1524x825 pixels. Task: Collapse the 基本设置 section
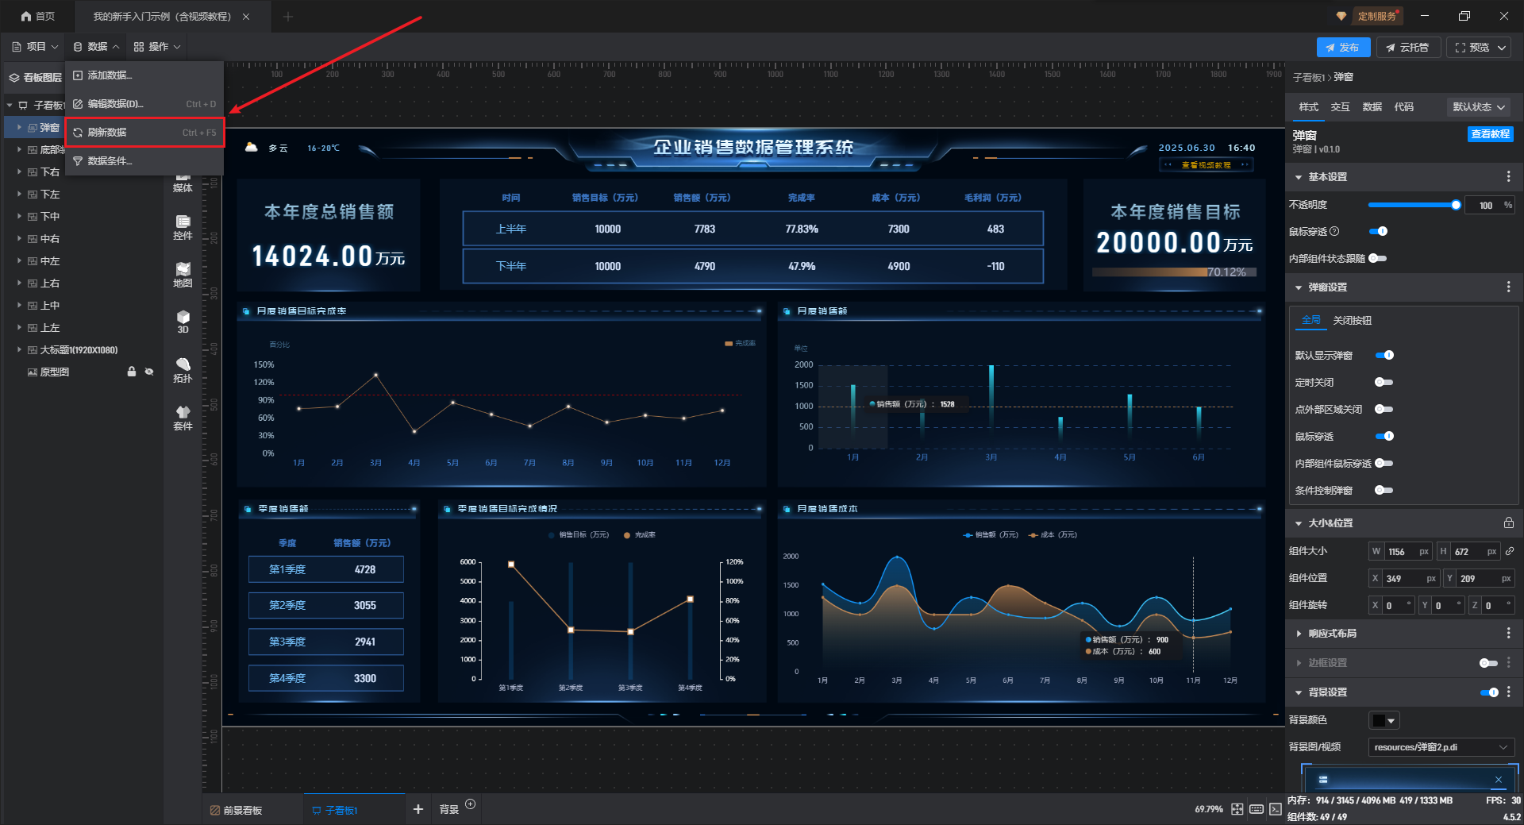point(1299,177)
